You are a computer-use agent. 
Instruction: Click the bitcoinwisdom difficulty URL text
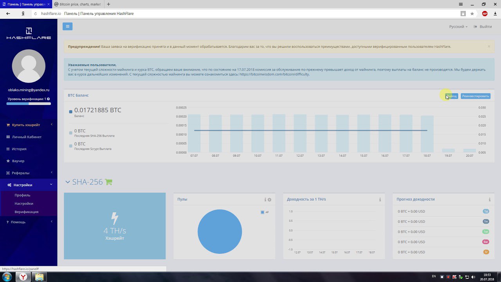pos(274,74)
